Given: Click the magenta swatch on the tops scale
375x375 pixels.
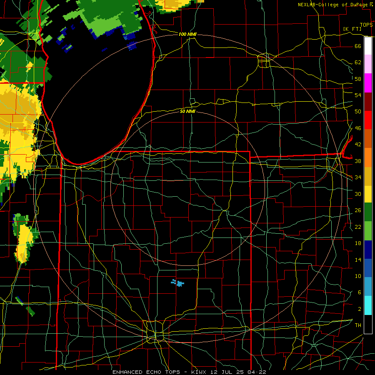Looking at the screenshot, I should pos(368,83).
